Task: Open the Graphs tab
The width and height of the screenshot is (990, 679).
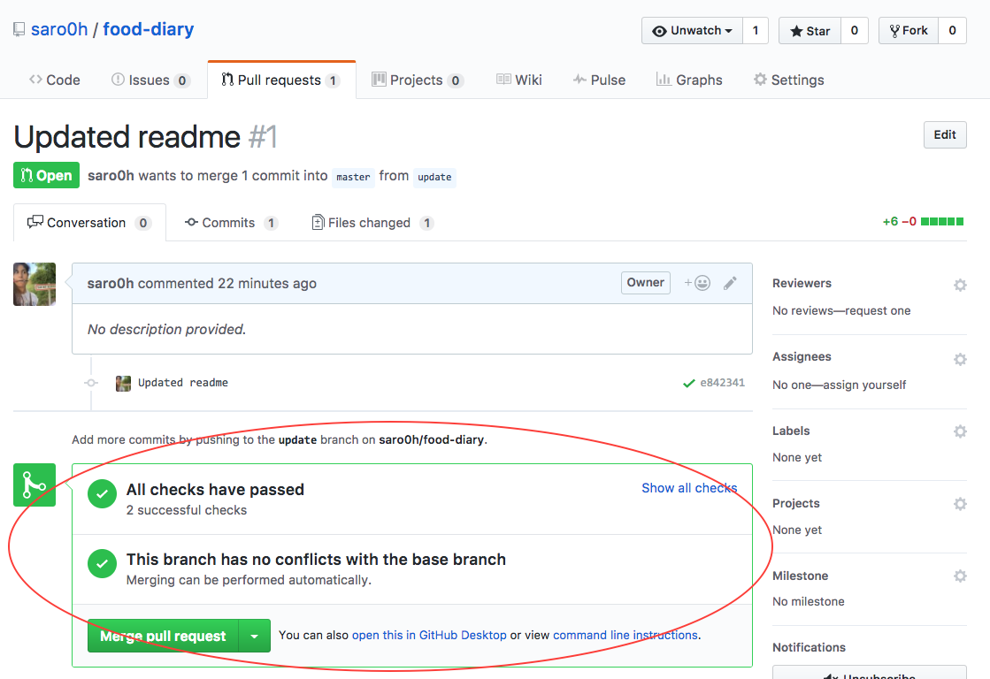Action: (x=689, y=80)
